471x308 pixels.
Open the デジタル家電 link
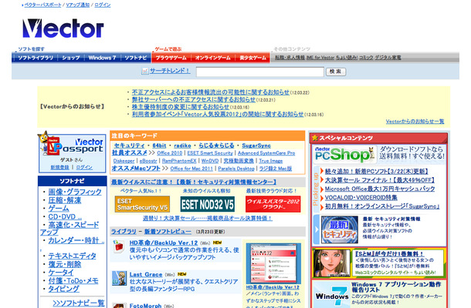click(388, 57)
